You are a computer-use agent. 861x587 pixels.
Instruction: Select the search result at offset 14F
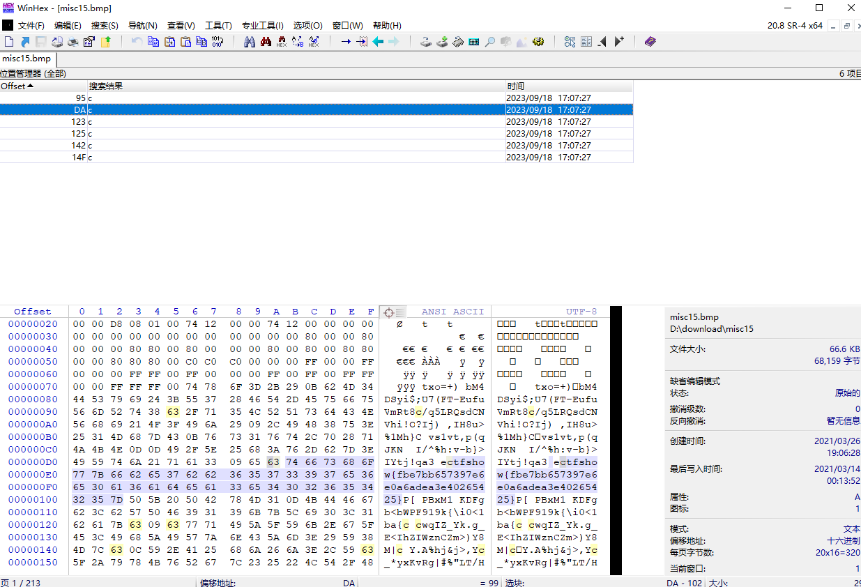[317, 158]
